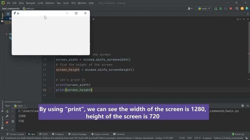Open the Help menu
This screenshot has height=140, width=250.
[x=91, y=3]
